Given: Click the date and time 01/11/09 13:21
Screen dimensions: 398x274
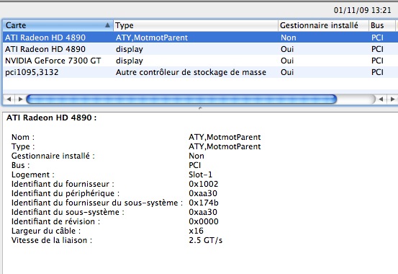Looking at the screenshot, I should click(363, 10).
